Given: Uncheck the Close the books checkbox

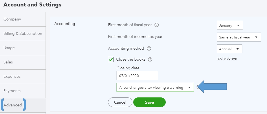Looking at the screenshot, I should [x=111, y=60].
